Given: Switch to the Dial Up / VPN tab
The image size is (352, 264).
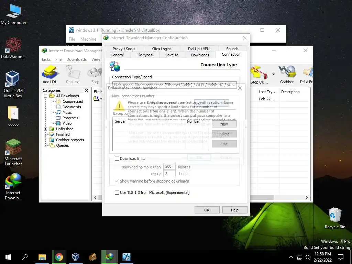Looking at the screenshot, I should pos(199,49).
